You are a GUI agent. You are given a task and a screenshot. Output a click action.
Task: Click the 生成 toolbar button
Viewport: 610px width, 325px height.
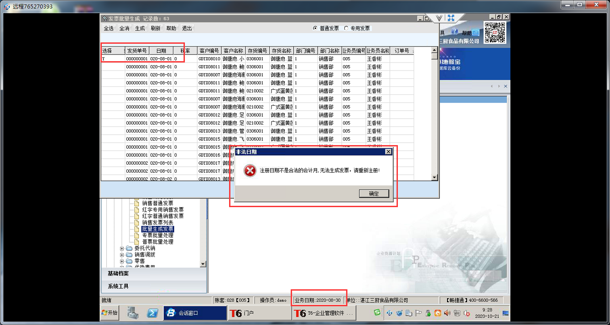[x=140, y=28]
